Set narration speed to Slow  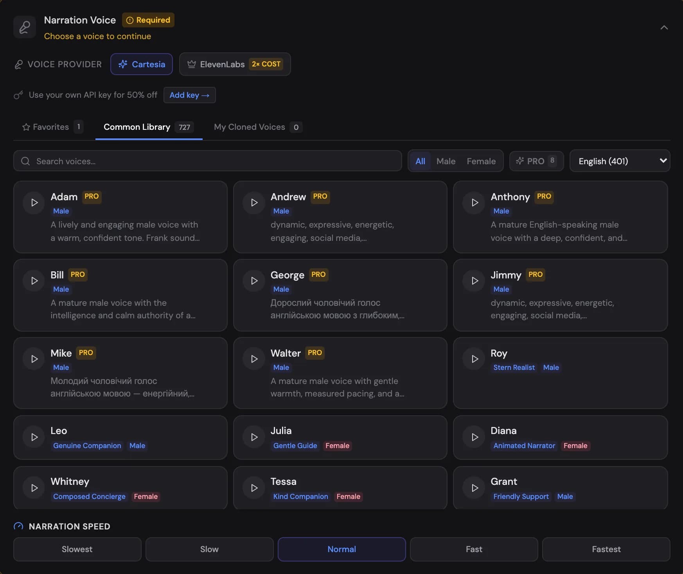209,549
